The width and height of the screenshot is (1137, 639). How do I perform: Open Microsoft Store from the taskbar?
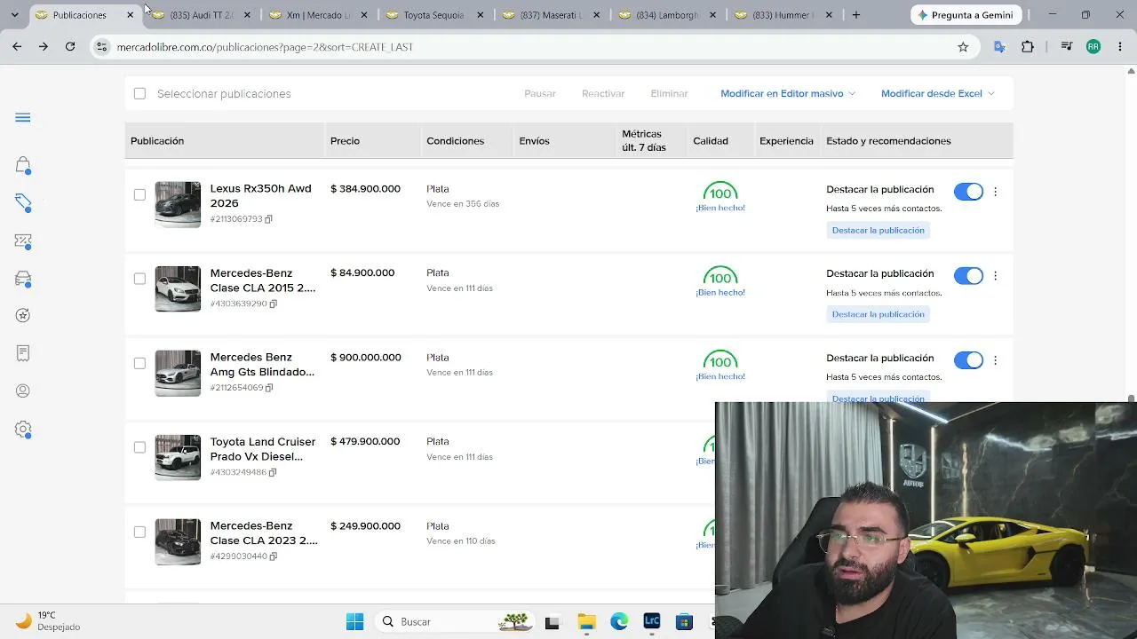tap(683, 621)
